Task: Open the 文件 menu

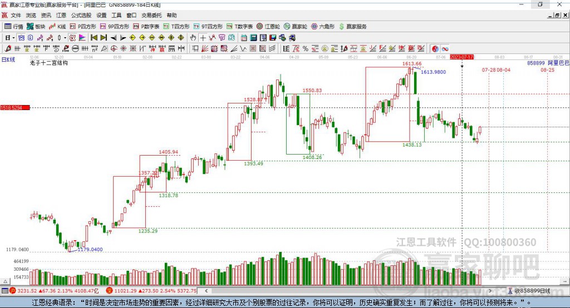Action: coord(16,15)
